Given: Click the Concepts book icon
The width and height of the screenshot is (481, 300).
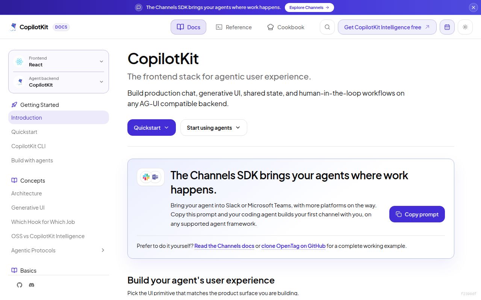Looking at the screenshot, I should pos(14,180).
